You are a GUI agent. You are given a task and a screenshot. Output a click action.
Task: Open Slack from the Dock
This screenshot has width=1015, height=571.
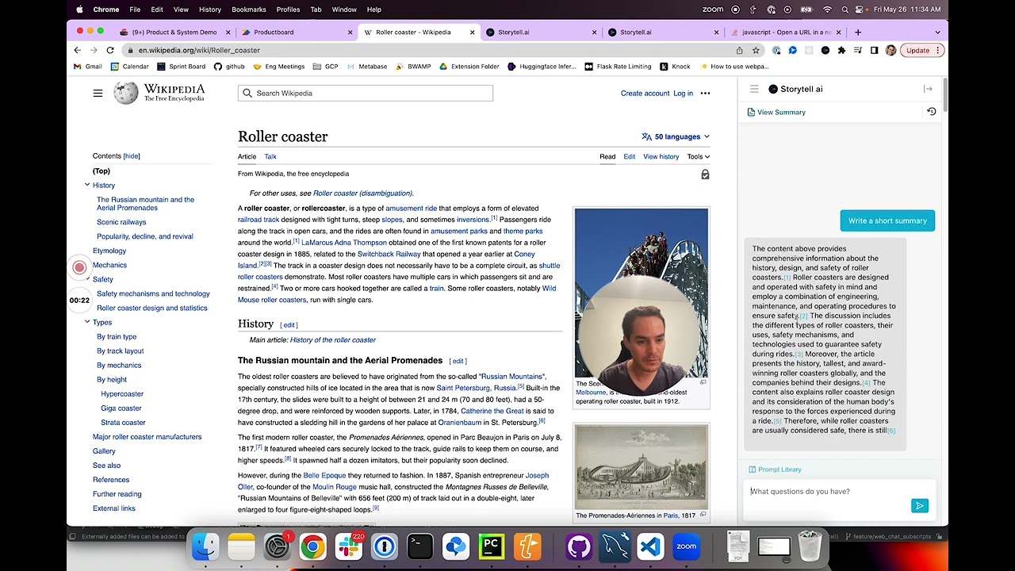[x=348, y=546]
